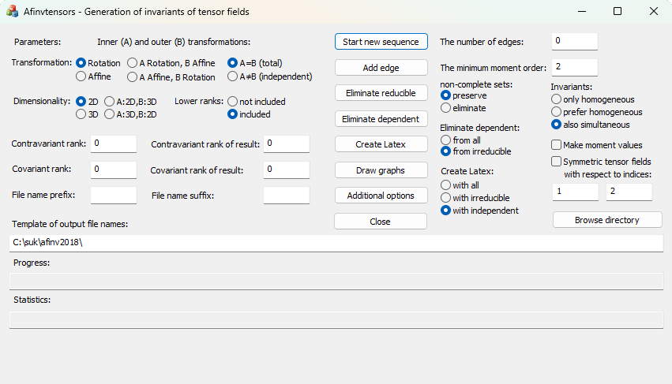Click the Create Latex button
Viewport: 672px width, 384px height.
pos(381,144)
